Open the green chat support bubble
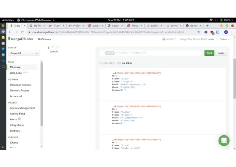This screenshot has width=236, height=167. point(224,141)
